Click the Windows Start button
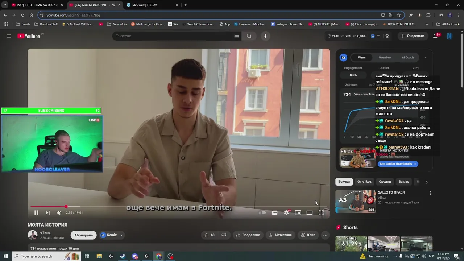The image size is (464, 261). point(5,256)
